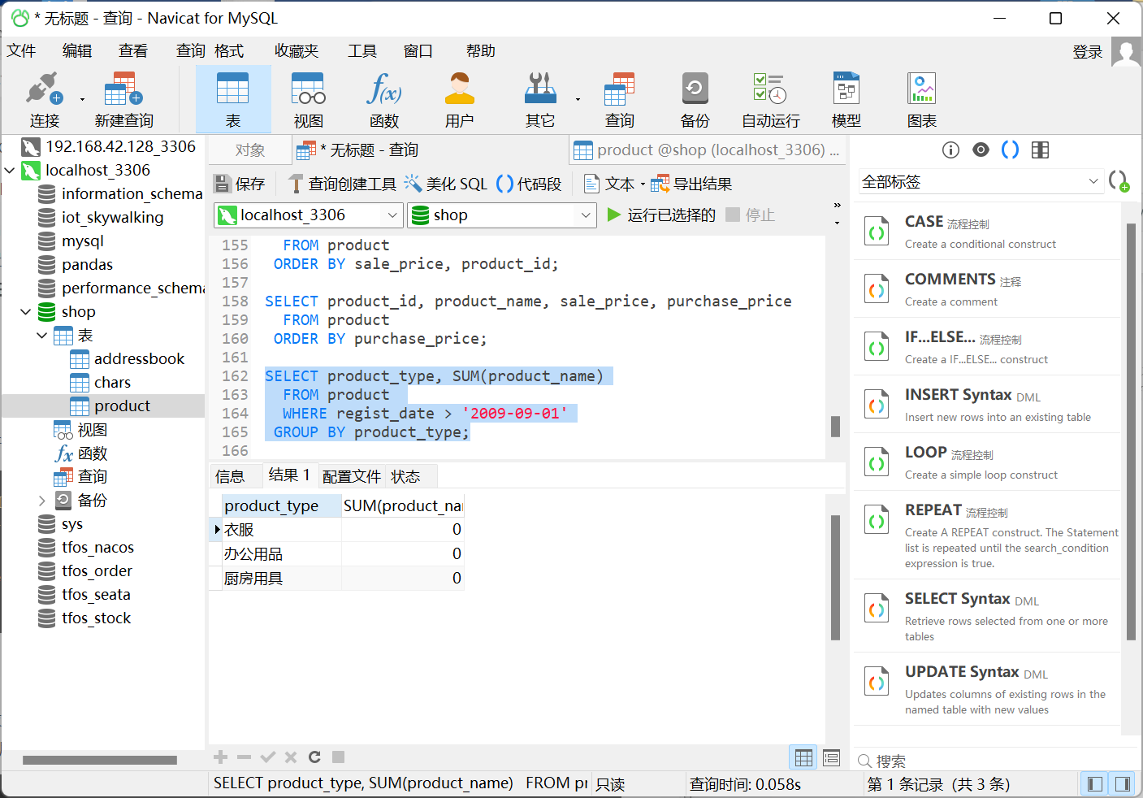Image resolution: width=1143 pixels, height=798 pixels.
Task: Collapse the shop database node
Action: (x=25, y=312)
